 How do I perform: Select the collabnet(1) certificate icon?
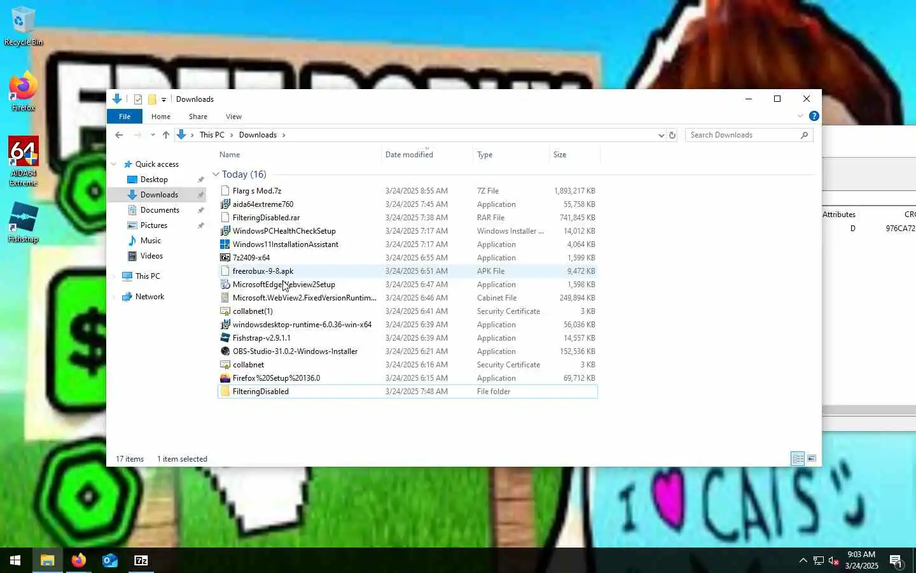225,311
